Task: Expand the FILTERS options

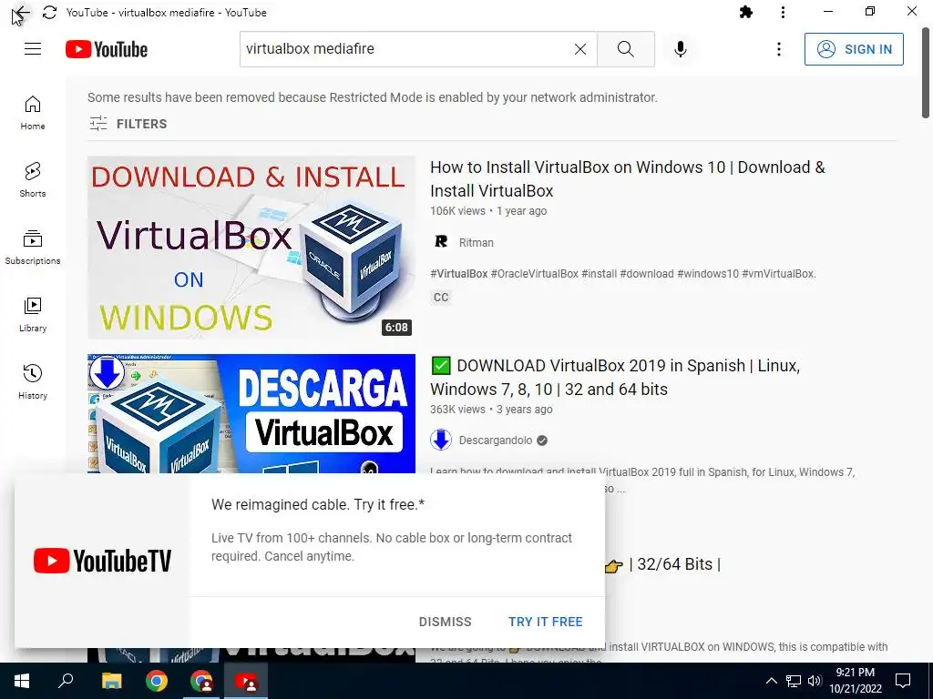Action: (128, 124)
